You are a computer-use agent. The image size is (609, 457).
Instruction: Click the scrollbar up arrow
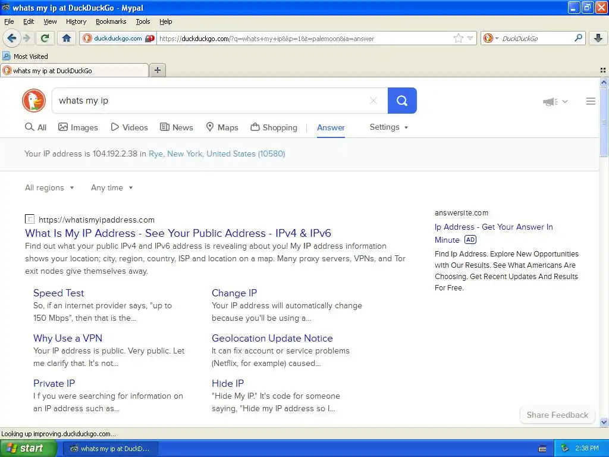tap(604, 82)
